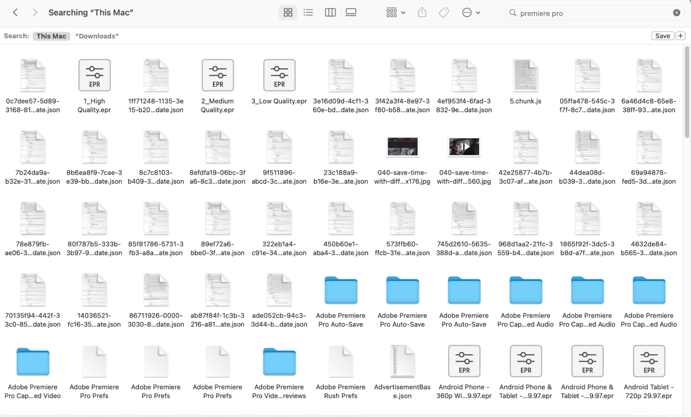
Task: Select the 040-save-time 560.jpg thumbnail
Action: (x=464, y=147)
